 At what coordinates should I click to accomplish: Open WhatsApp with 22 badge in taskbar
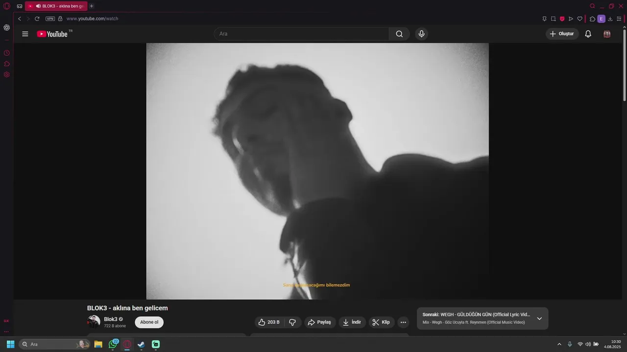click(x=113, y=344)
